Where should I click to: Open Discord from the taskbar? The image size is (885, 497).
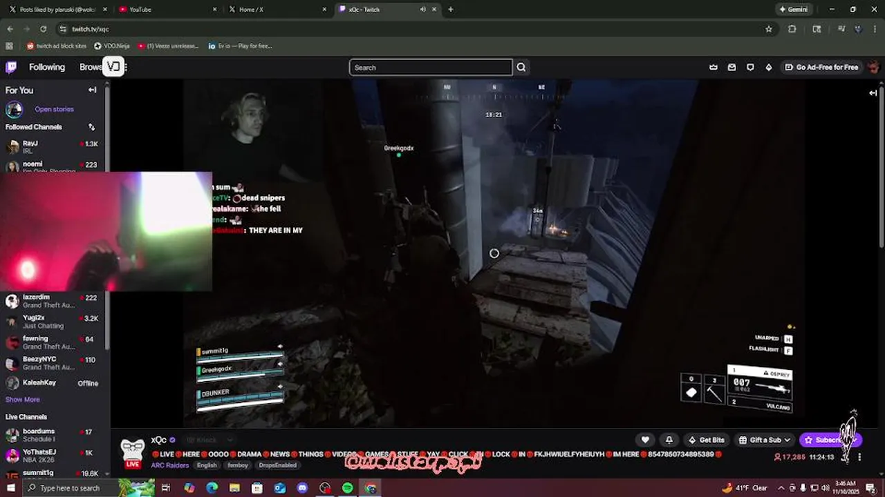[302, 488]
